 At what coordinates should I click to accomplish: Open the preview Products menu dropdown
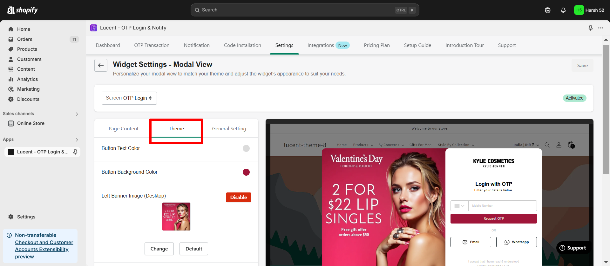click(363, 145)
